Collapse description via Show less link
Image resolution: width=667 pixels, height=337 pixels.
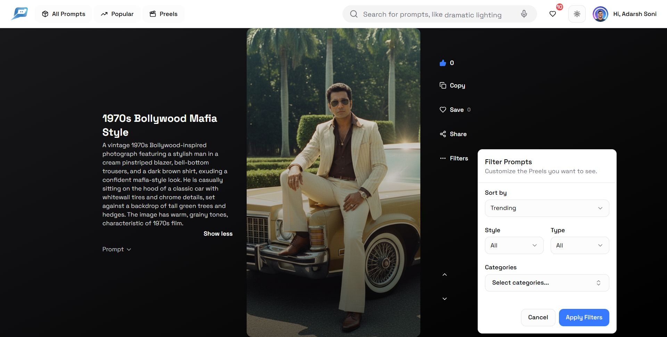[x=218, y=234]
